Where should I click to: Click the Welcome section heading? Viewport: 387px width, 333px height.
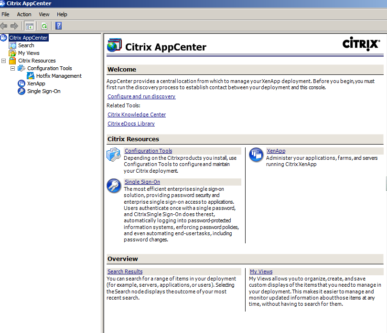pos(122,70)
